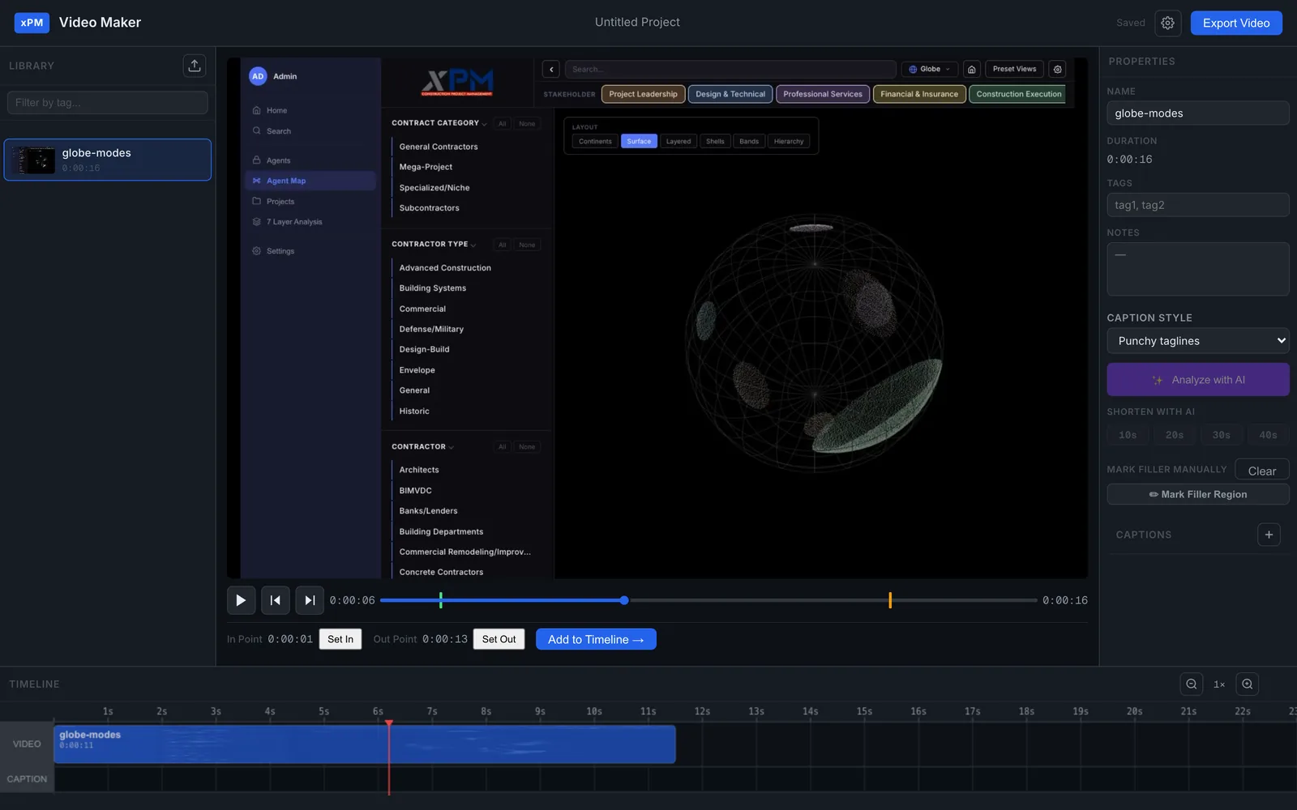Clear the manual filler marks
This screenshot has height=810, width=1297.
[1261, 471]
